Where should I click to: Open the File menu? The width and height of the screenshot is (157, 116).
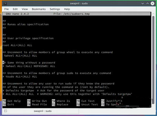click(7, 9)
